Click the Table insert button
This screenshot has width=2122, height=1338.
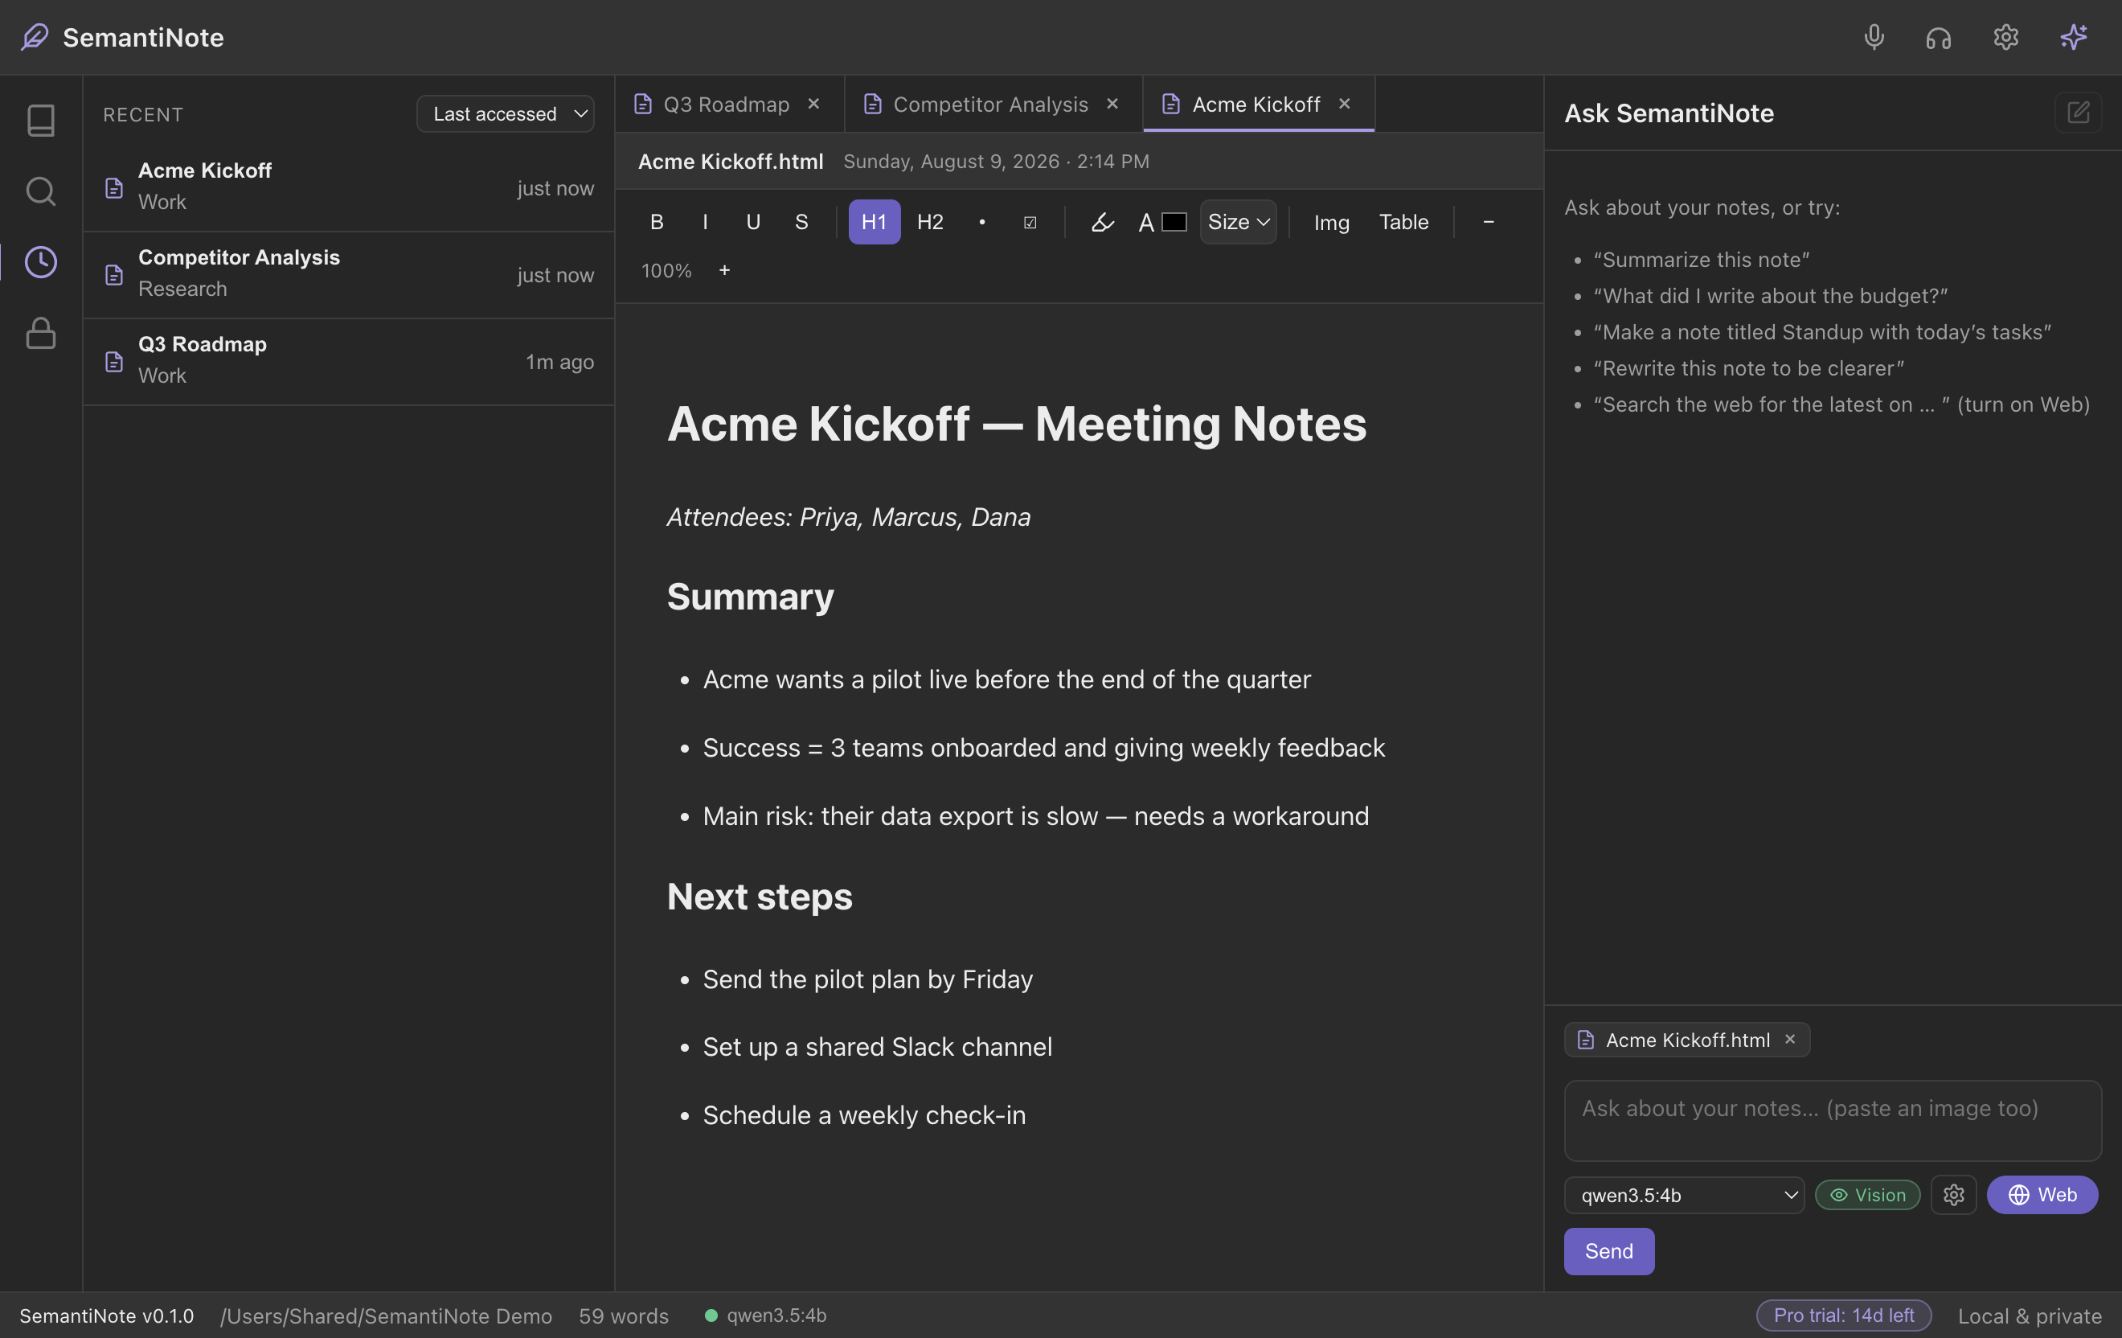click(1403, 222)
